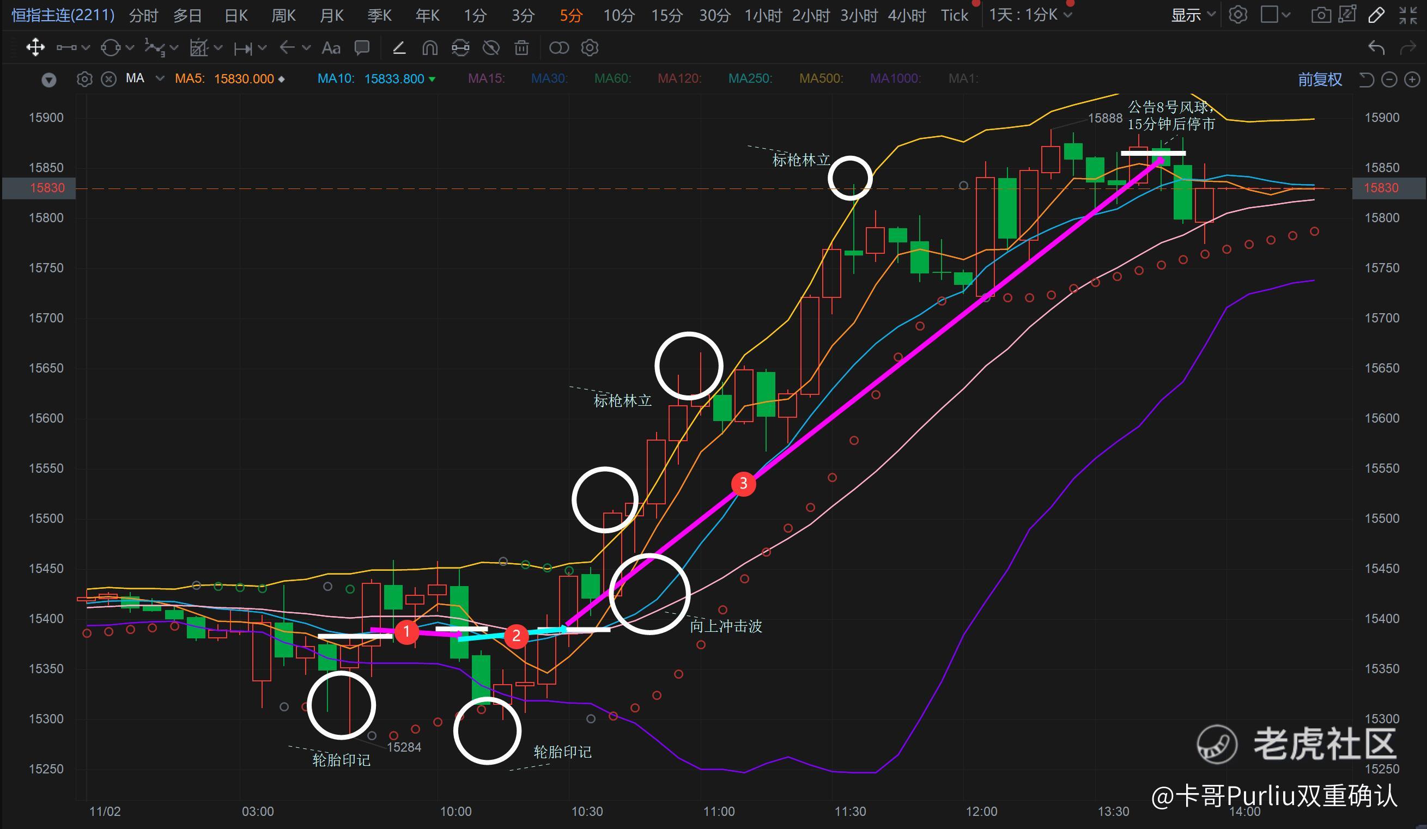Select the Fibonacci/regression chart tool
This screenshot has height=829, width=1427.
click(199, 47)
